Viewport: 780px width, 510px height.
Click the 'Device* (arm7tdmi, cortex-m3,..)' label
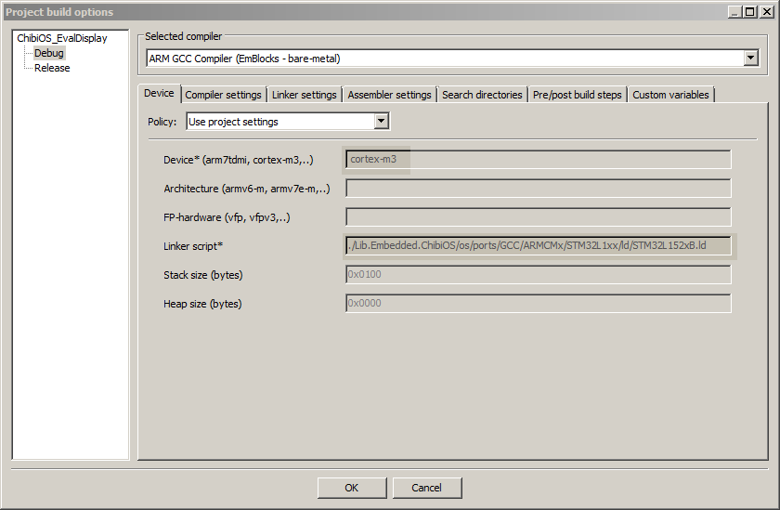(x=239, y=160)
